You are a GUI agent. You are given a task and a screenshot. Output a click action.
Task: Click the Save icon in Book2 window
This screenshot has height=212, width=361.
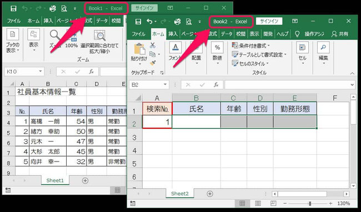tap(138, 22)
